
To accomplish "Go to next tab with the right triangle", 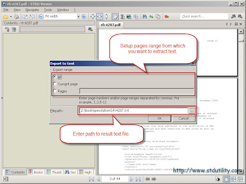I will 231,24.
